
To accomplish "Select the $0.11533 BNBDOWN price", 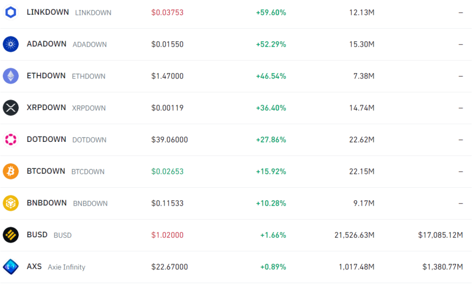I will pos(168,204).
